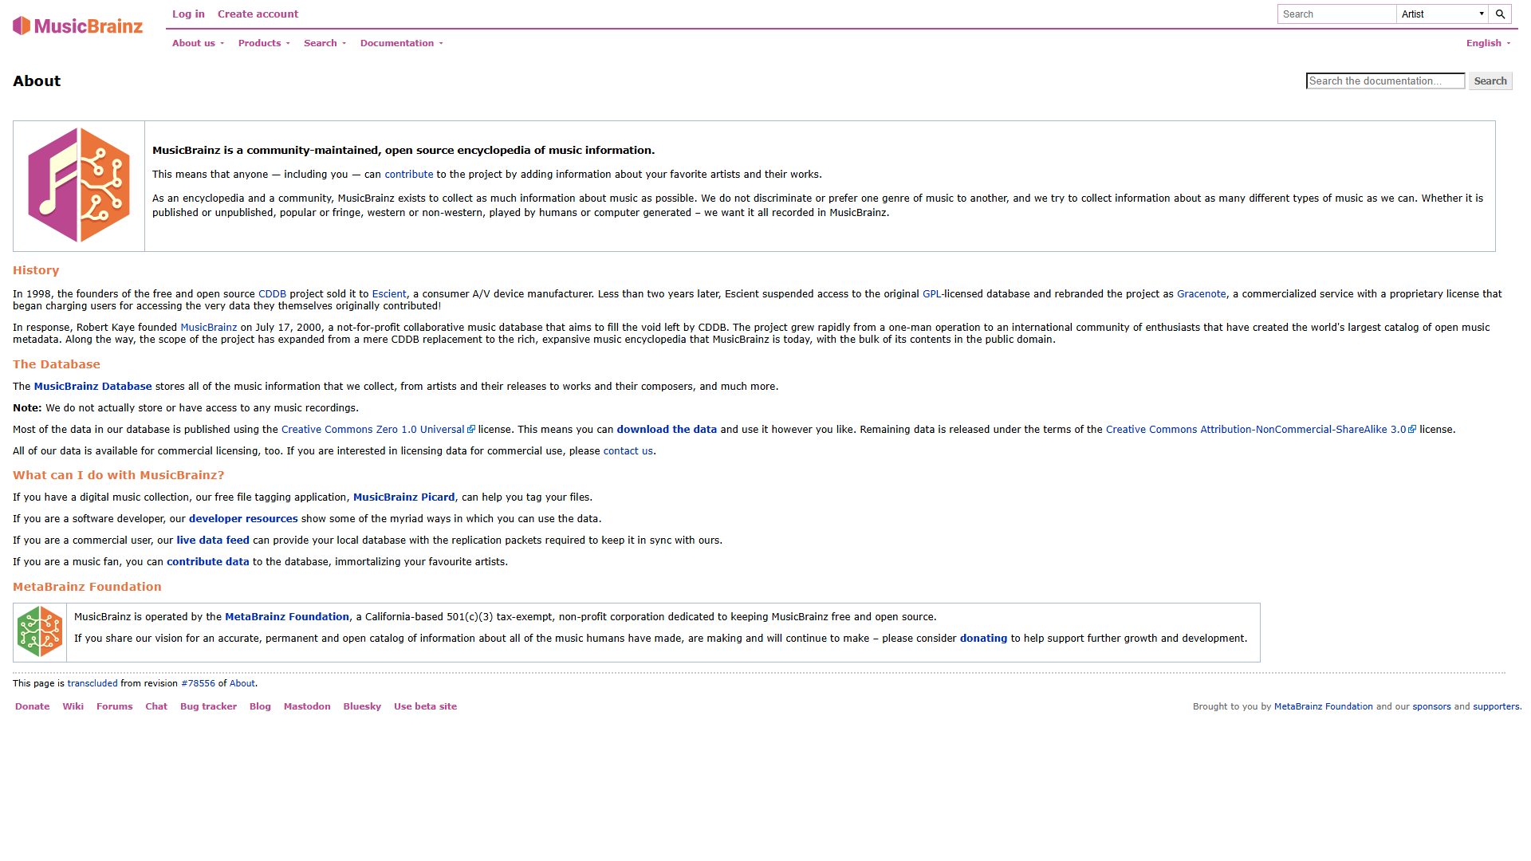Open Creative Commons Zero 1.0 Universal link
The width and height of the screenshot is (1531, 861).
coord(378,430)
